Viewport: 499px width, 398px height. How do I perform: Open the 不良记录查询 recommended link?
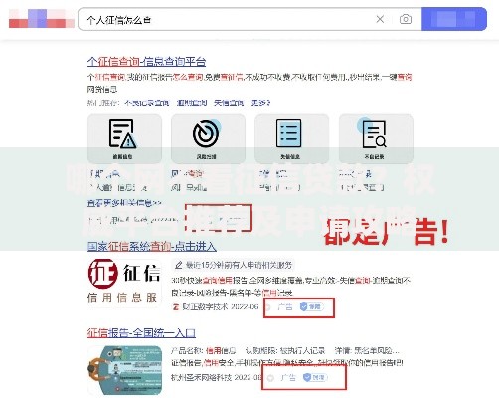tap(146, 103)
